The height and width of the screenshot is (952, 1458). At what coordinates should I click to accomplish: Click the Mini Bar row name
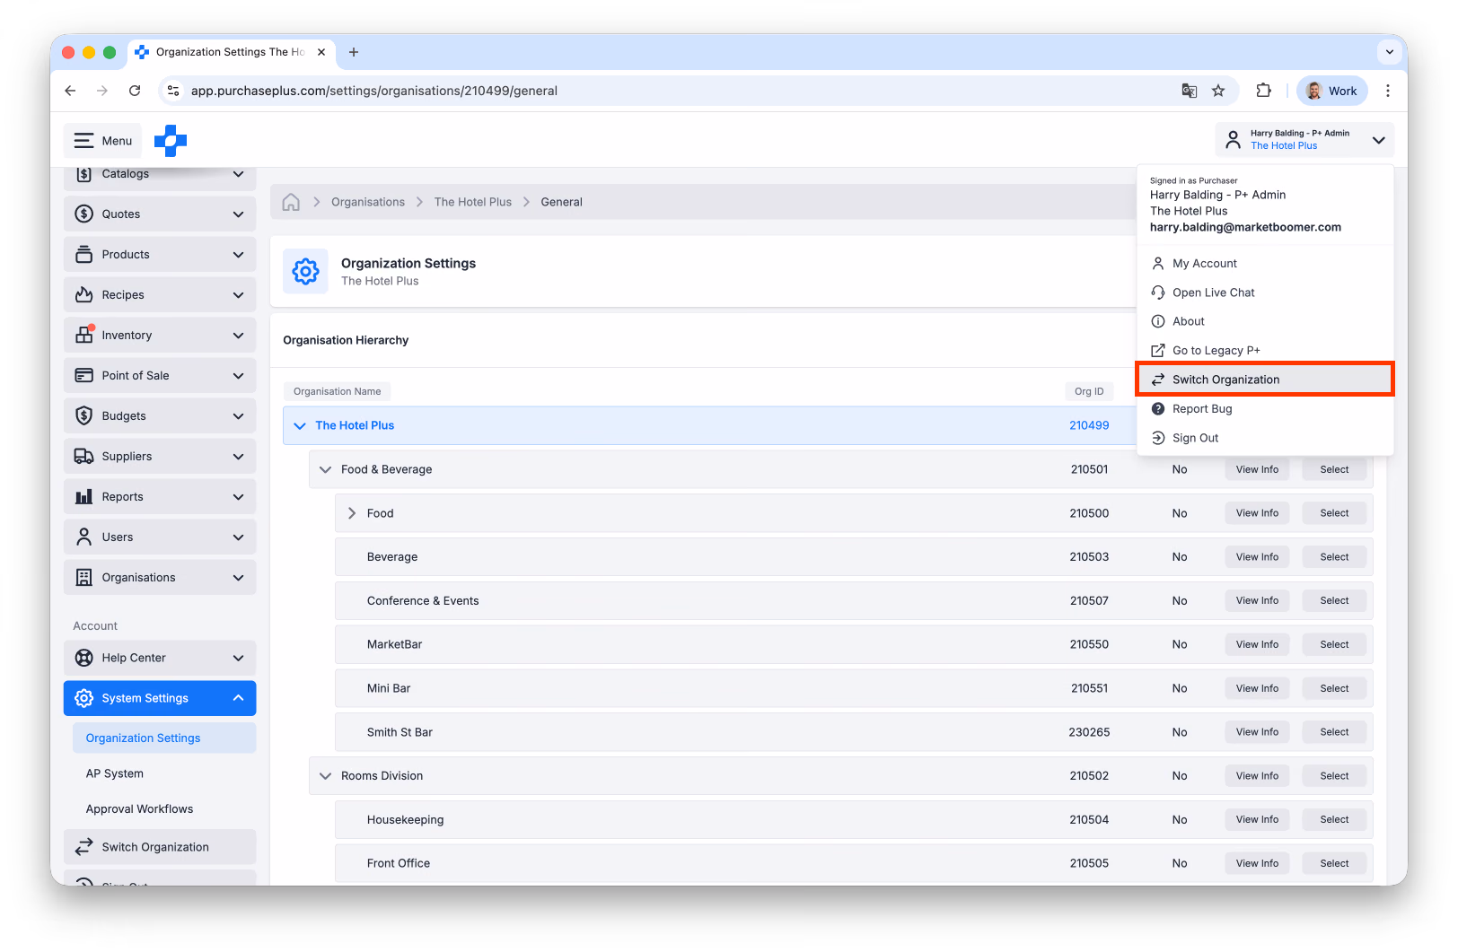(x=389, y=689)
